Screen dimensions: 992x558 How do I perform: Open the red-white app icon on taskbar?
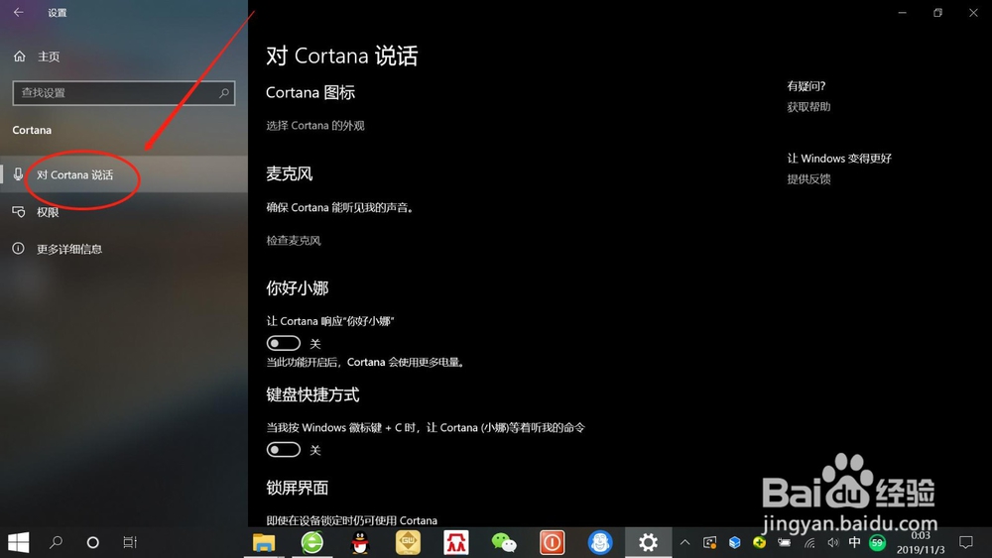(456, 542)
